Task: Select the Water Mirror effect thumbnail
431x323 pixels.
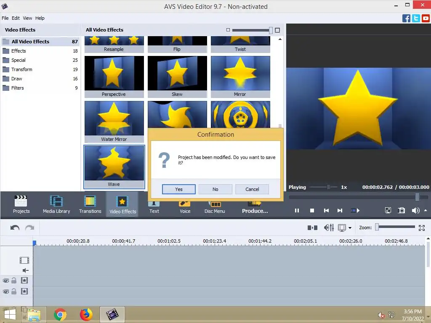Action: (x=114, y=122)
